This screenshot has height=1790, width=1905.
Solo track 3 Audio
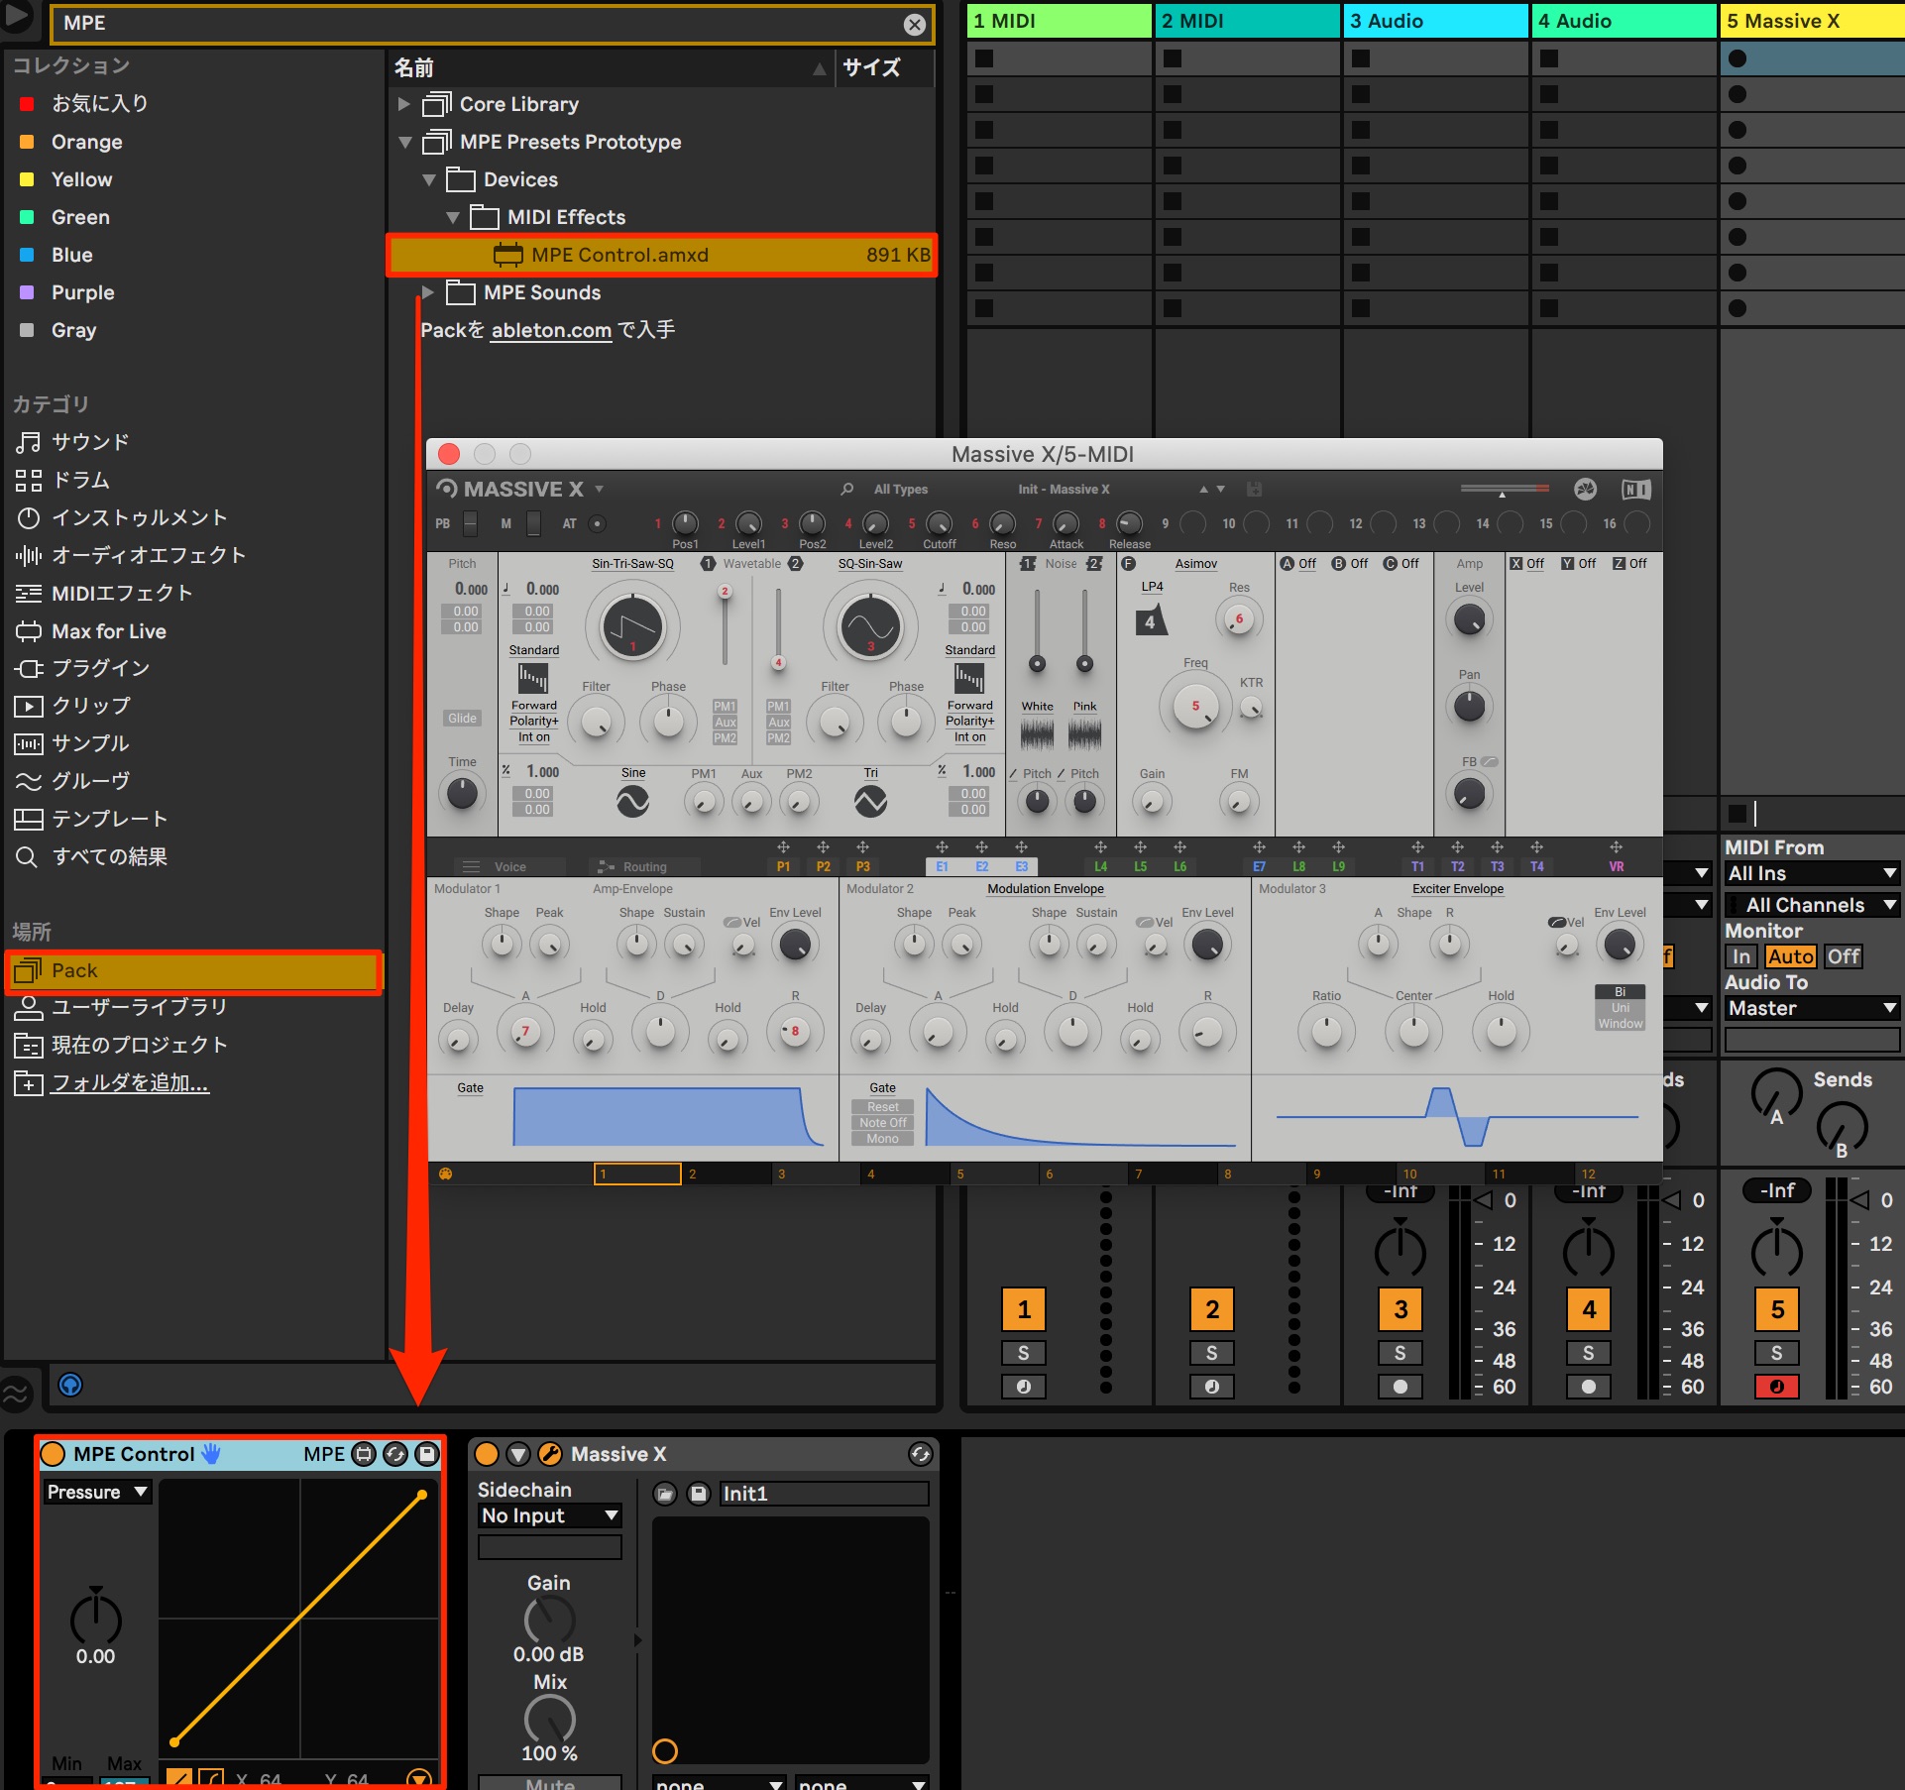pyautogui.click(x=1400, y=1353)
